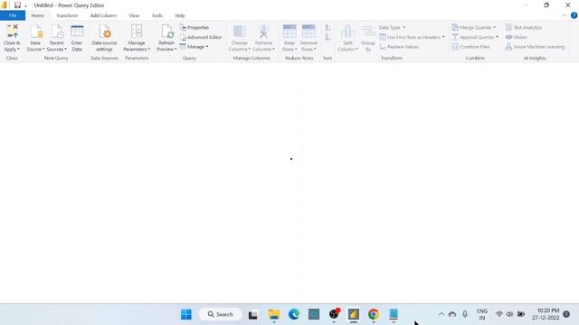This screenshot has height=325, width=579.
Task: Switch to the Add Column tab
Action: [103, 15]
